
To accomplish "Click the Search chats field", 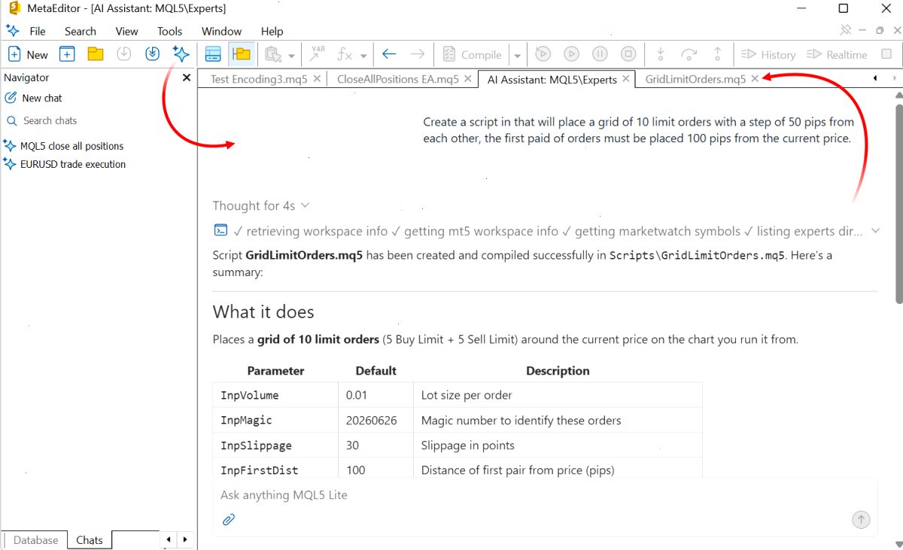I will [x=98, y=120].
